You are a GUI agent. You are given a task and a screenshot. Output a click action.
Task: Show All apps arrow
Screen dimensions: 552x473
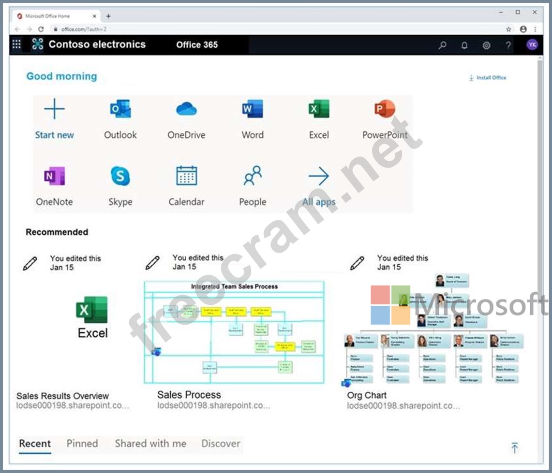click(319, 176)
